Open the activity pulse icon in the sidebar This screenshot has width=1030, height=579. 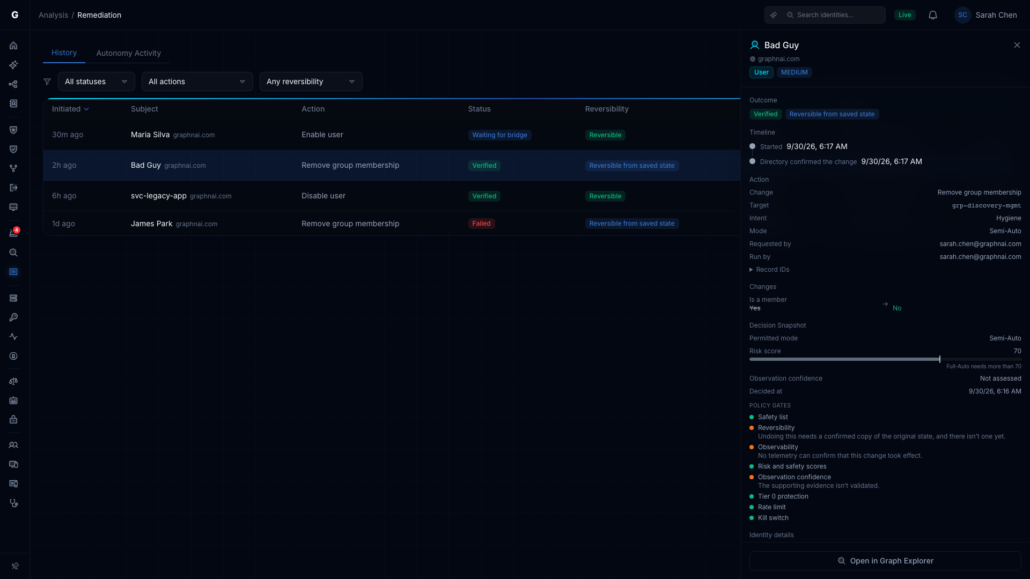coord(13,337)
